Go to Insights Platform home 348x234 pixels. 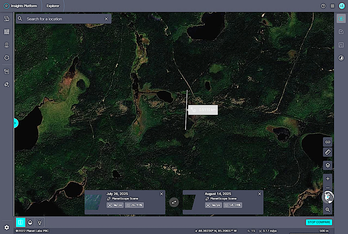pos(21,6)
